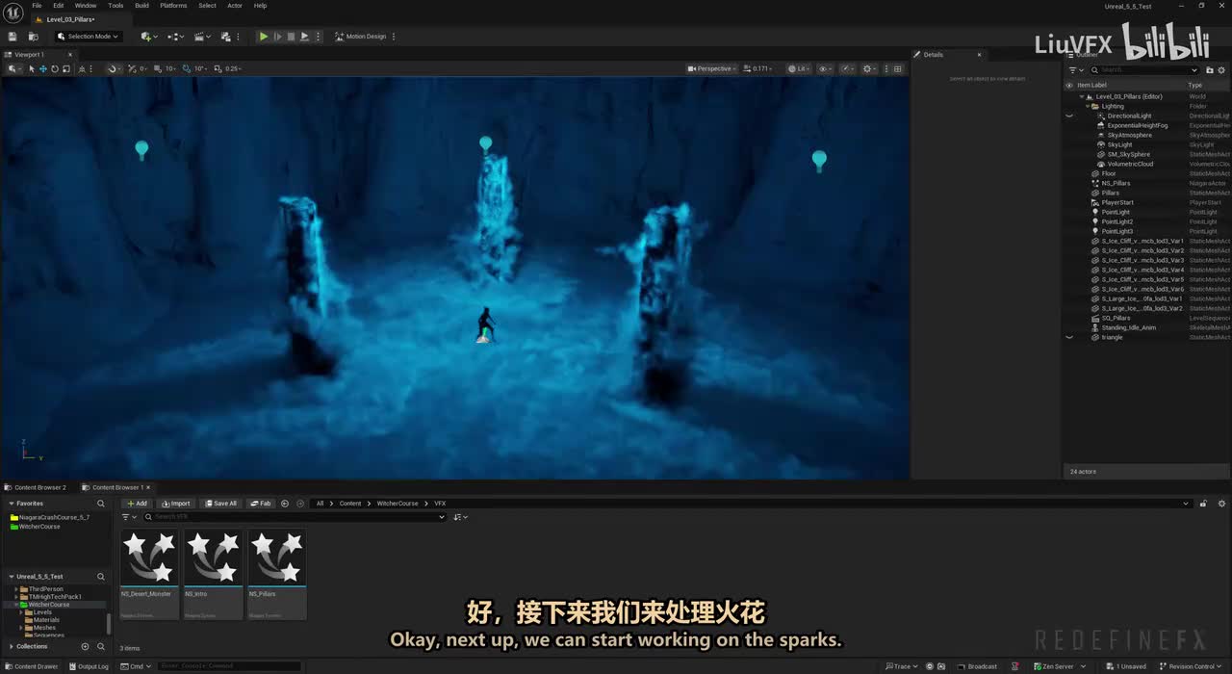The image size is (1232, 674).
Task: Switch to Content Browser 2 tab
Action: (36, 487)
